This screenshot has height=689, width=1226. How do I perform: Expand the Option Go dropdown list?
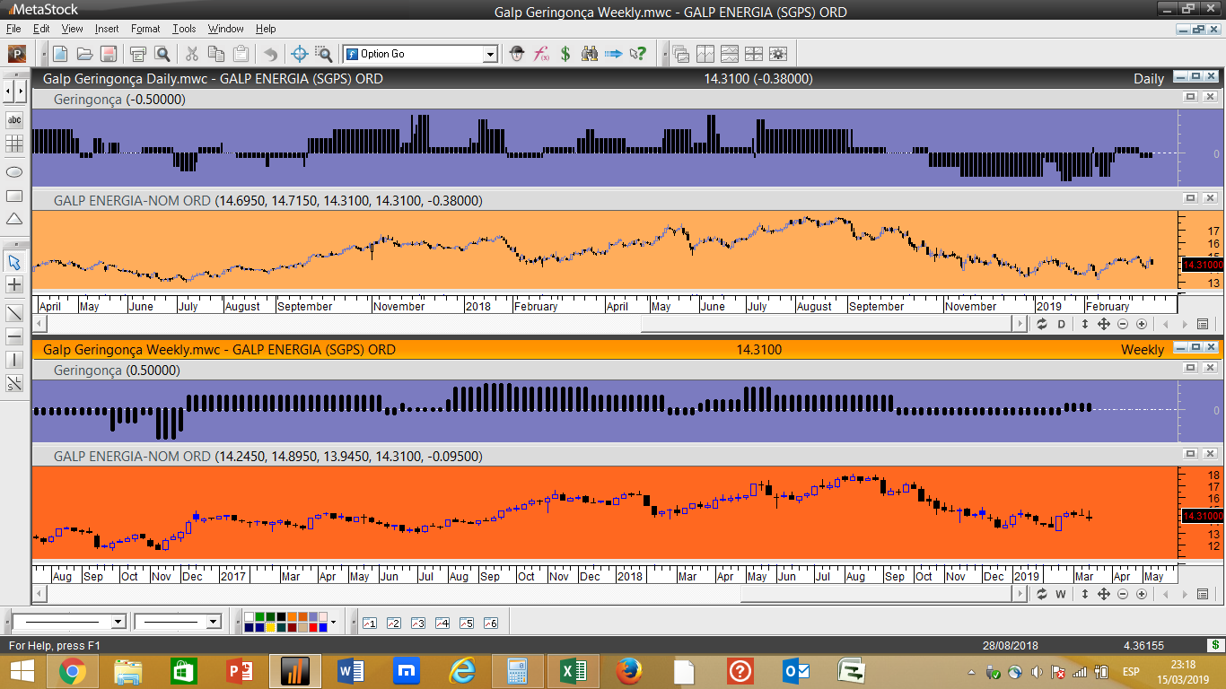tap(490, 55)
